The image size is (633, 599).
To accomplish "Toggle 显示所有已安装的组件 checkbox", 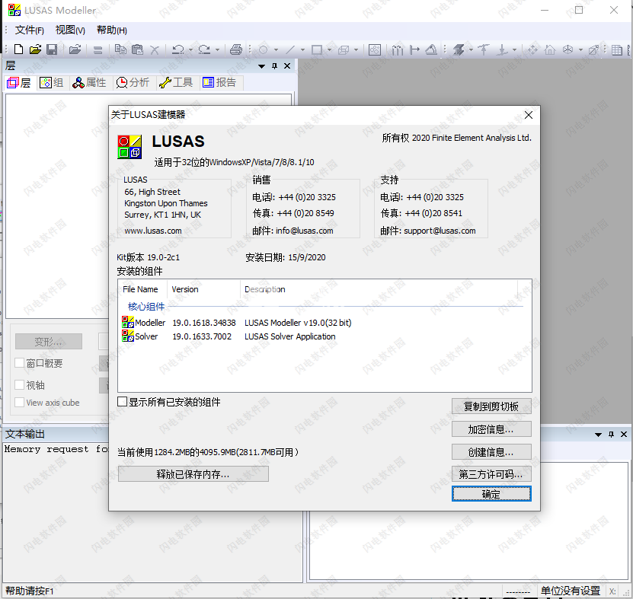I will 122,402.
